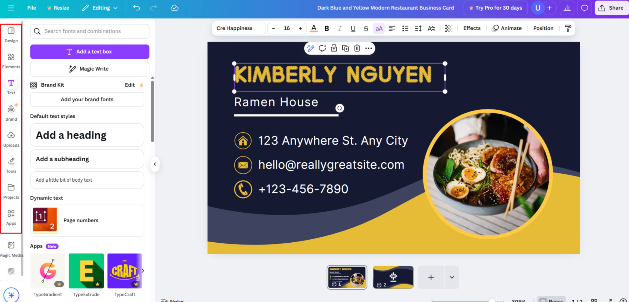Click the Add a text box button
629x302 pixels.
tap(89, 52)
